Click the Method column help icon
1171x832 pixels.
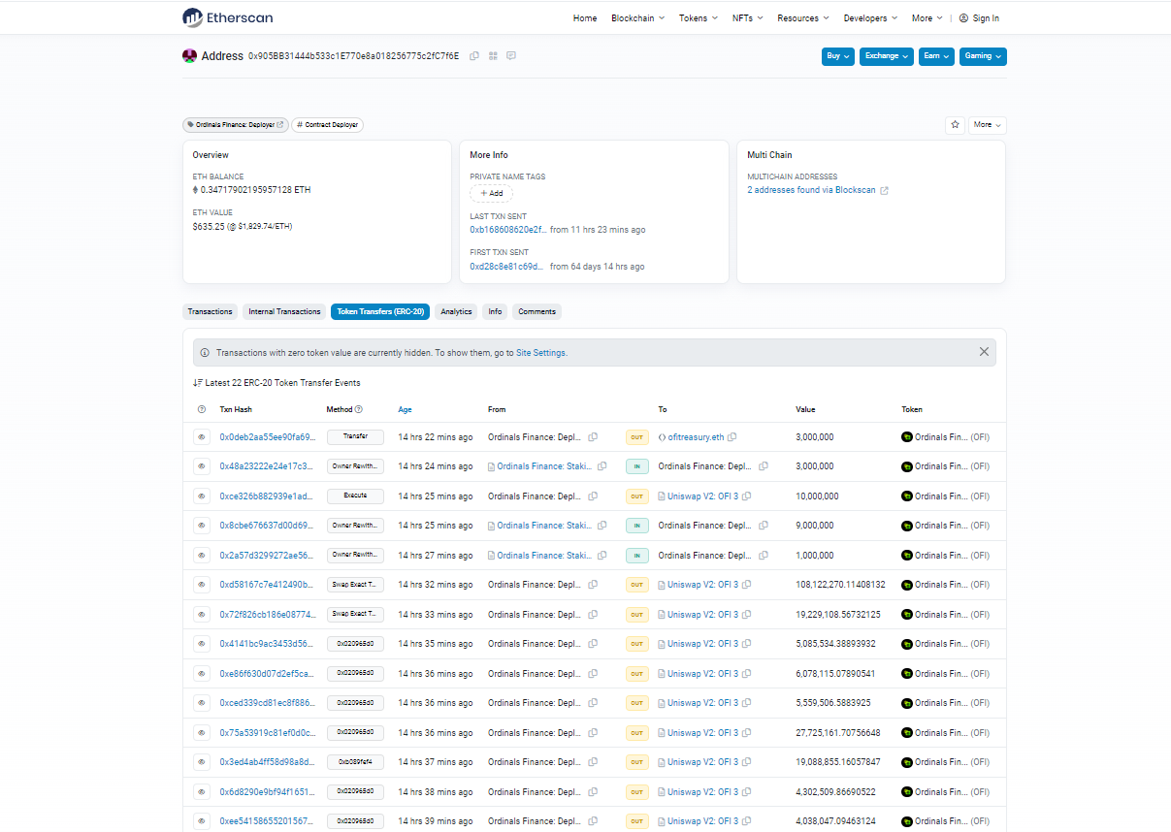(359, 410)
